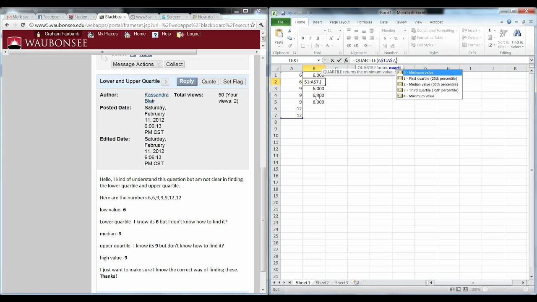Open the Message Actions dropdown in Blackboard
The width and height of the screenshot is (537, 302).
pyautogui.click(x=136, y=64)
